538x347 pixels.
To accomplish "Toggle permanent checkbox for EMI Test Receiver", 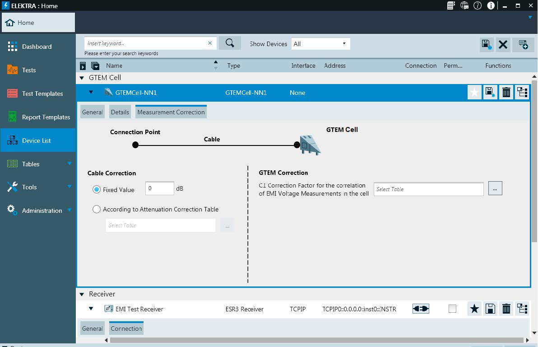I will [452, 309].
